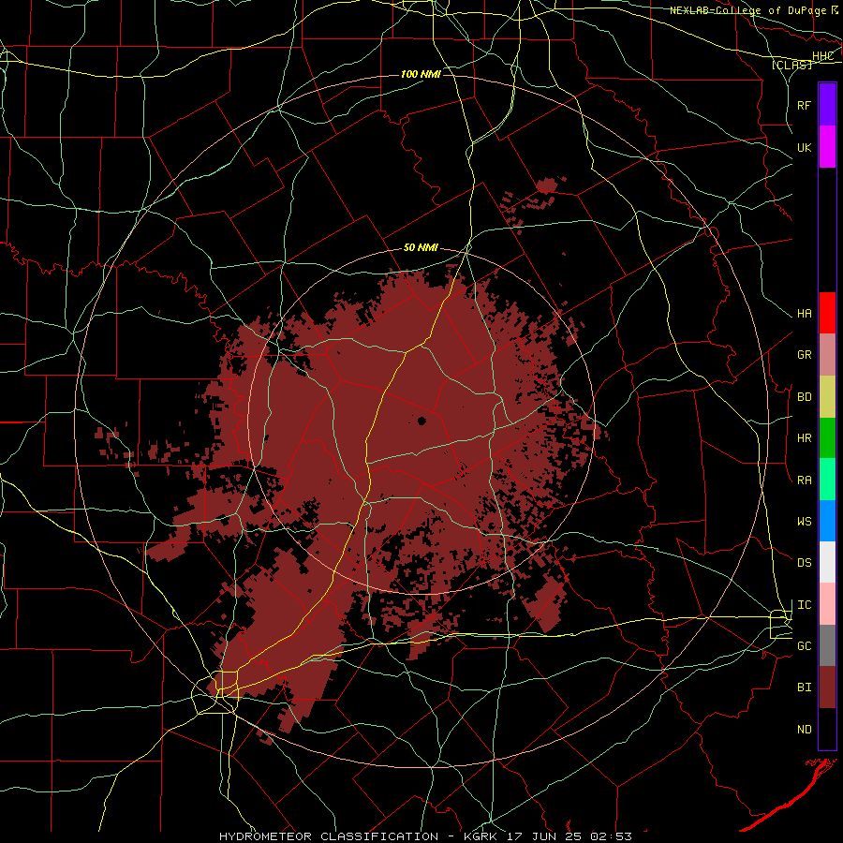Image resolution: width=843 pixels, height=843 pixels.
Task: Click the 'BD' legend label
Action: [805, 397]
